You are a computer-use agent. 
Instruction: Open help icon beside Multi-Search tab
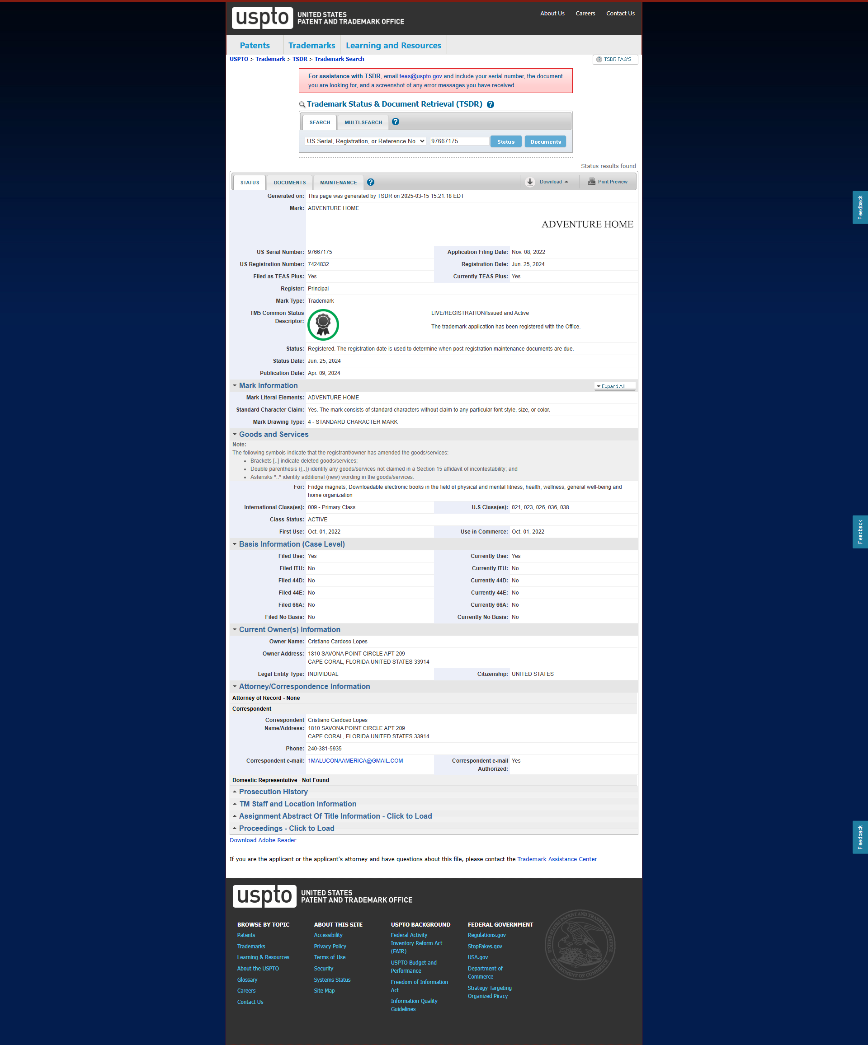(396, 122)
